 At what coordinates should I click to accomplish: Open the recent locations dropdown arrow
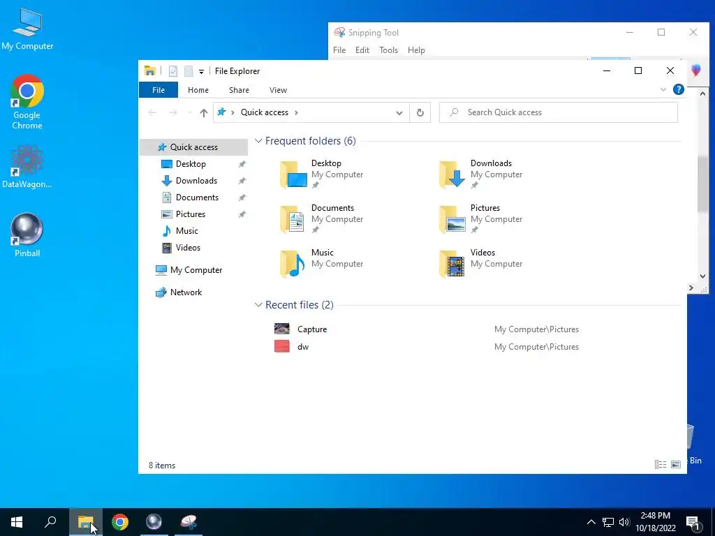click(x=189, y=112)
